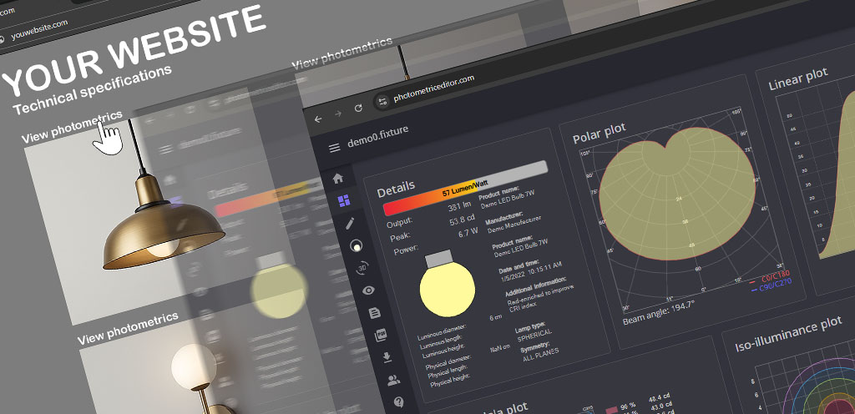Click the YOUR WEBSITE heading
Viewport: 855px width, 414px height.
point(134,52)
